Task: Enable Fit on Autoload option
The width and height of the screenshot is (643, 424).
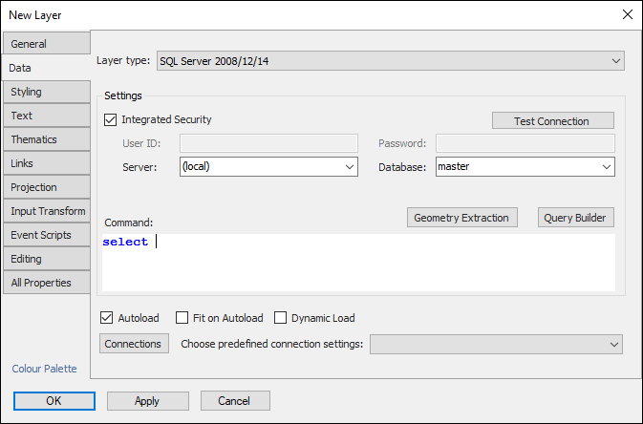Action: (x=185, y=318)
